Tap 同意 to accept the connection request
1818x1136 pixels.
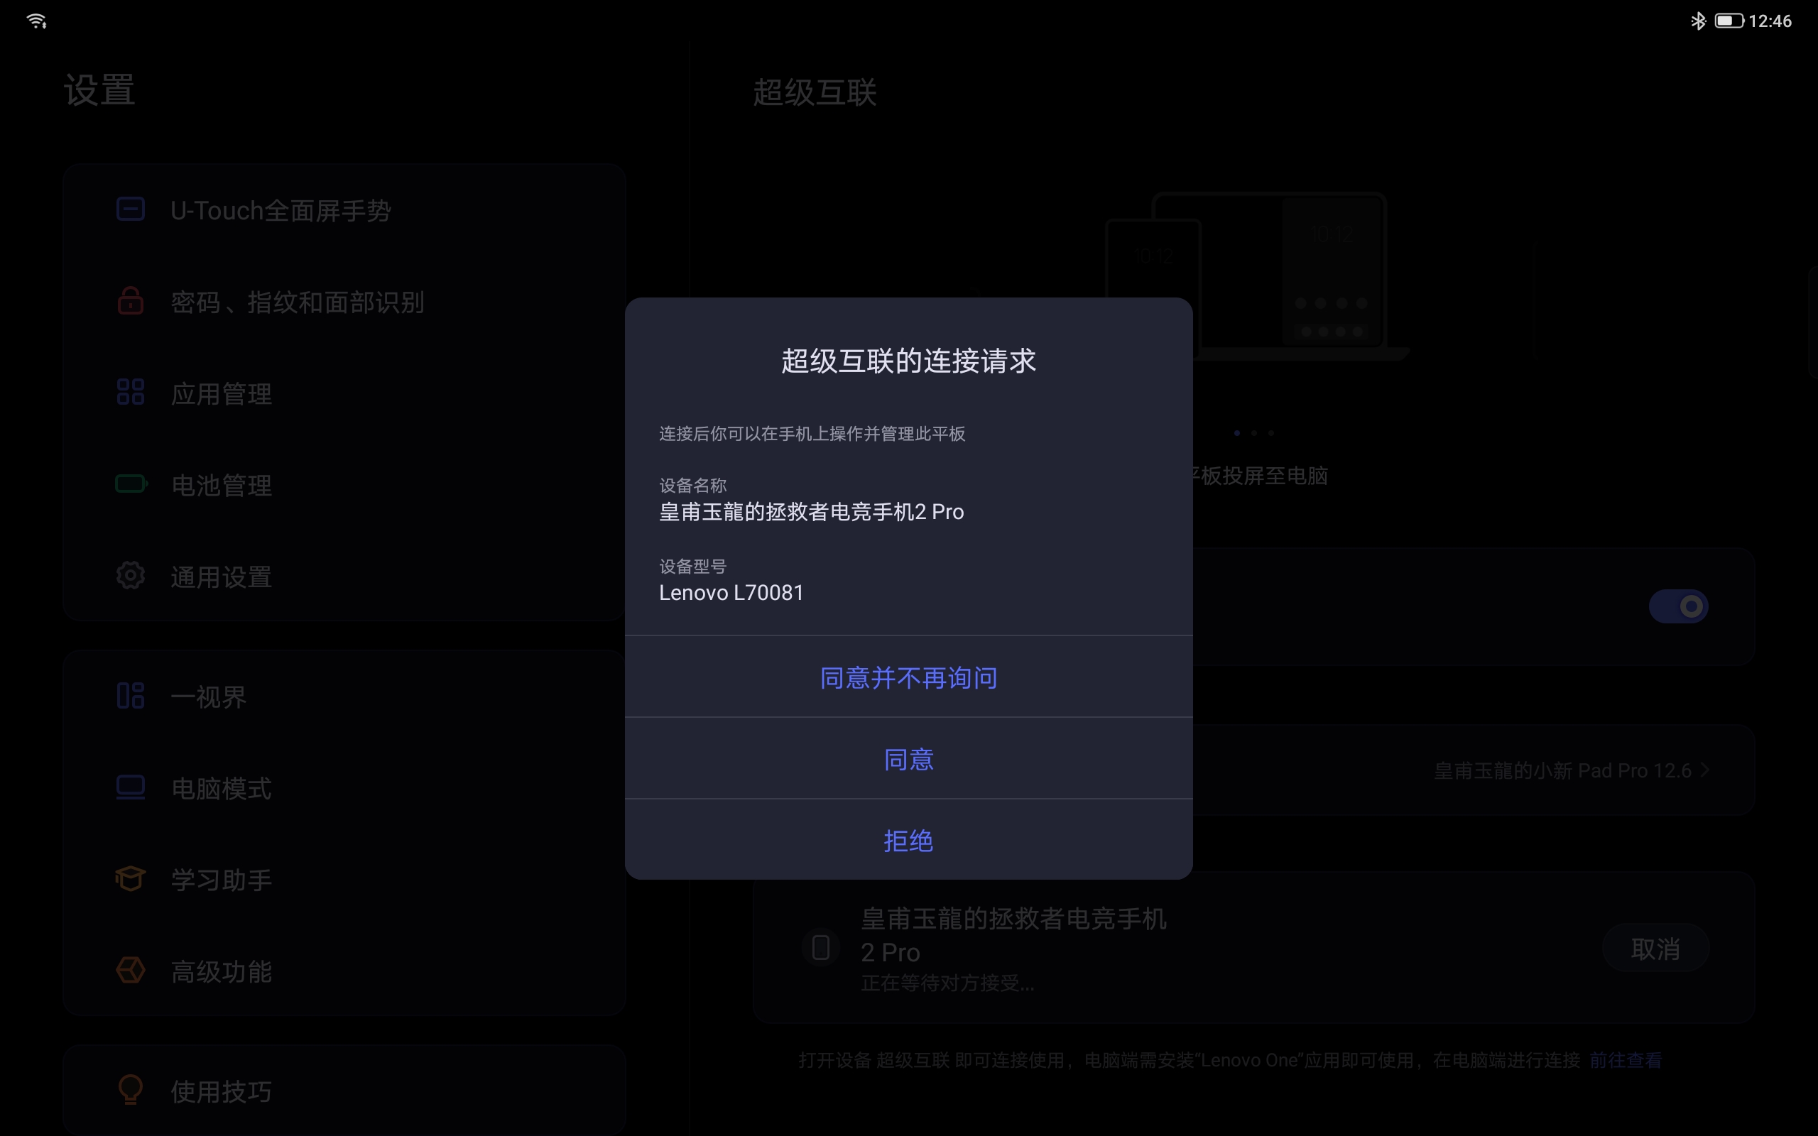click(x=908, y=759)
